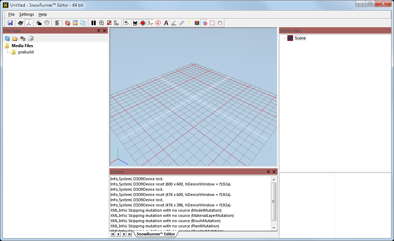Click the File View documents icon
The width and height of the screenshot is (394, 241).
pos(30,38)
